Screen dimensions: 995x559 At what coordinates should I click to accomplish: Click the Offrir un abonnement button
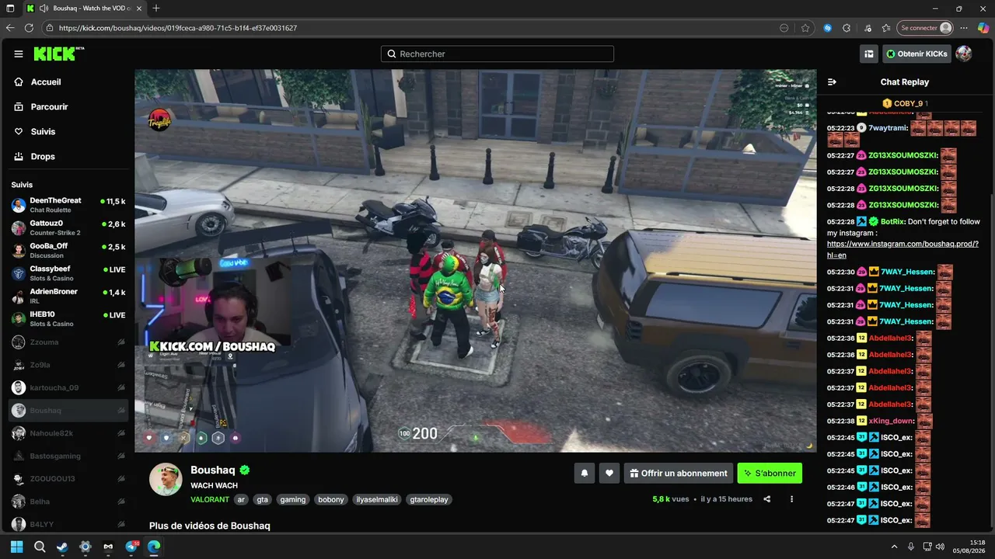pyautogui.click(x=679, y=474)
